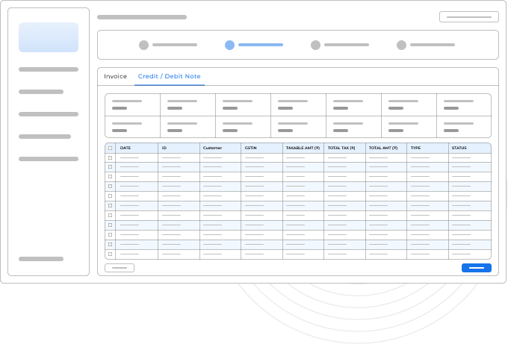The height and width of the screenshot is (344, 508).
Task: Check the last data row's checkbox
Action: pos(110,254)
